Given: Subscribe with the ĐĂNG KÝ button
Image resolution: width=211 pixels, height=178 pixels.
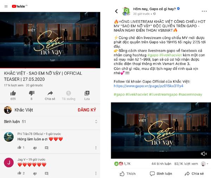Looking at the screenshot, I should pos(87,110).
